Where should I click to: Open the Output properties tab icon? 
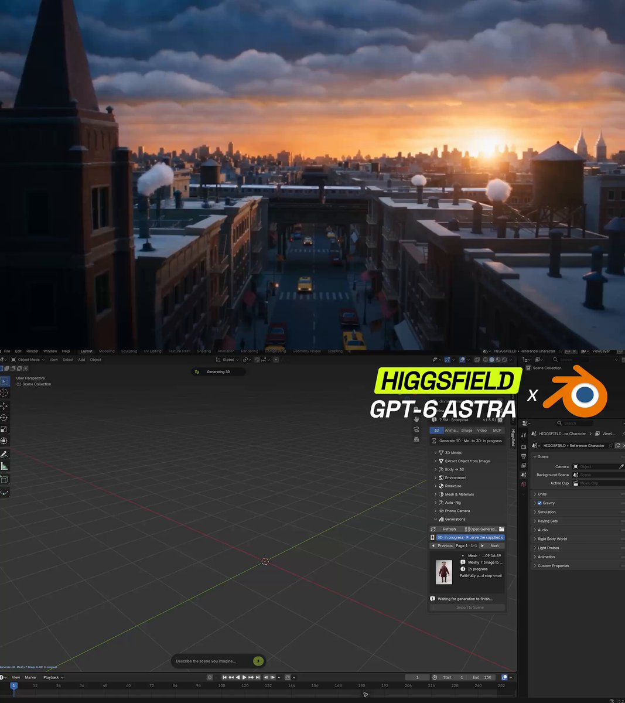[x=524, y=456]
